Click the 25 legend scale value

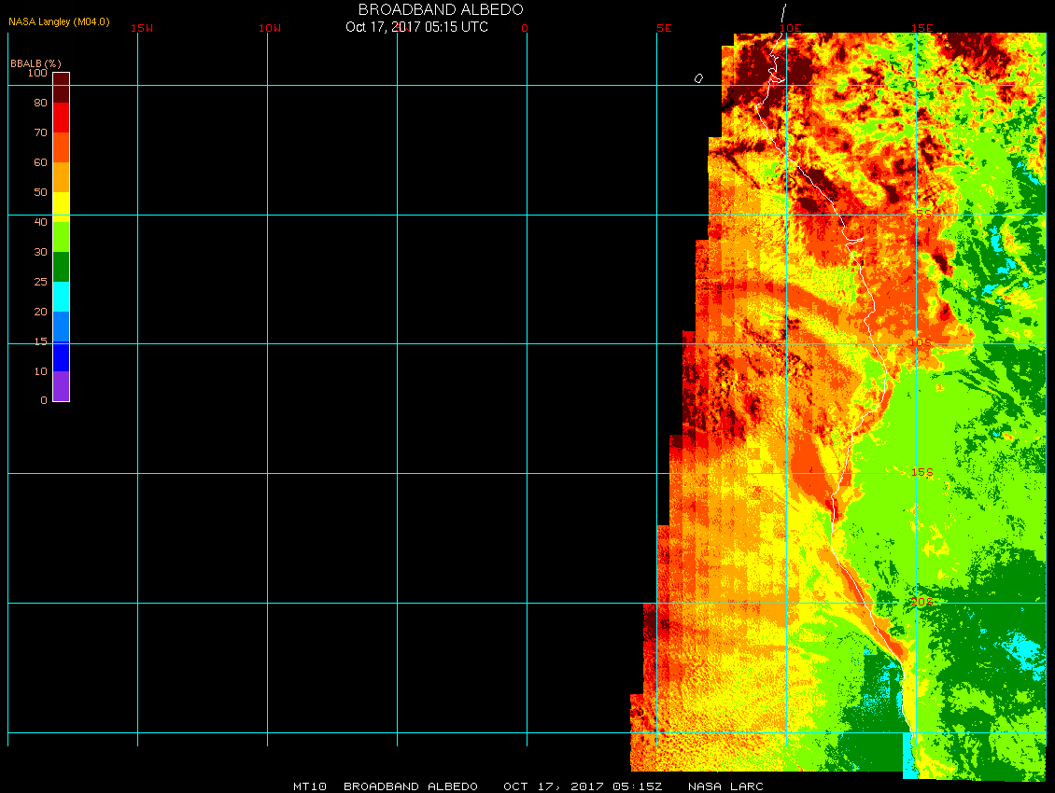(41, 282)
